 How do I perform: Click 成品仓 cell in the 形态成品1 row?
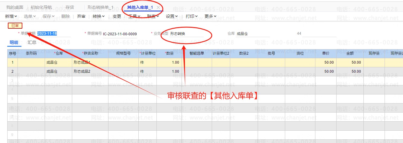point(58,62)
